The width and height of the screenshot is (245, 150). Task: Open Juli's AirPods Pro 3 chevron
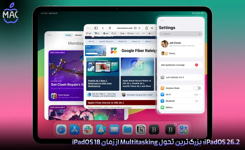(200, 77)
